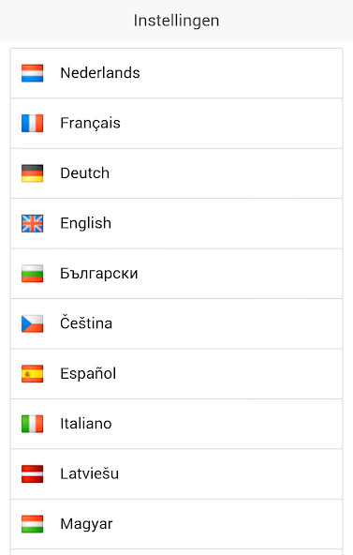Tap the Latvian flag icon
The image size is (353, 555).
32,474
